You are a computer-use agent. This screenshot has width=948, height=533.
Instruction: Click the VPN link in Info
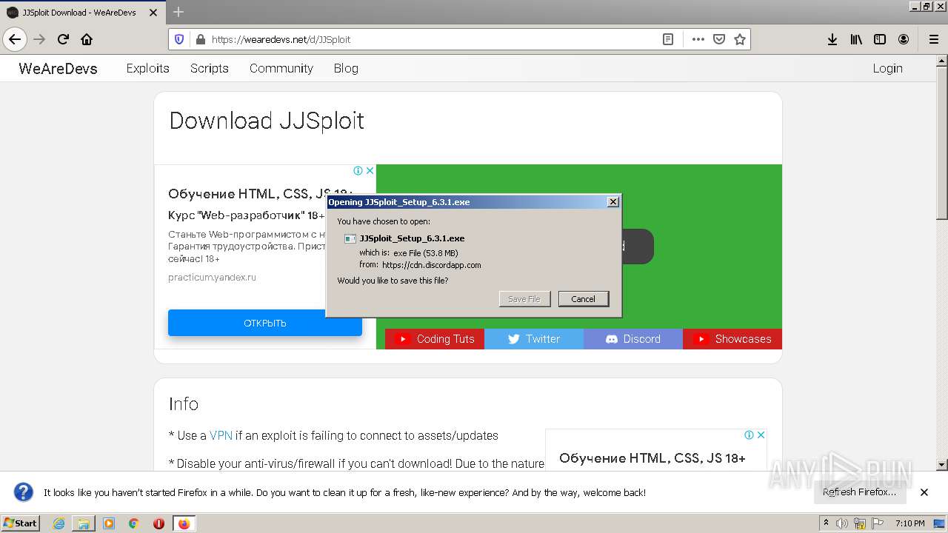(x=221, y=436)
